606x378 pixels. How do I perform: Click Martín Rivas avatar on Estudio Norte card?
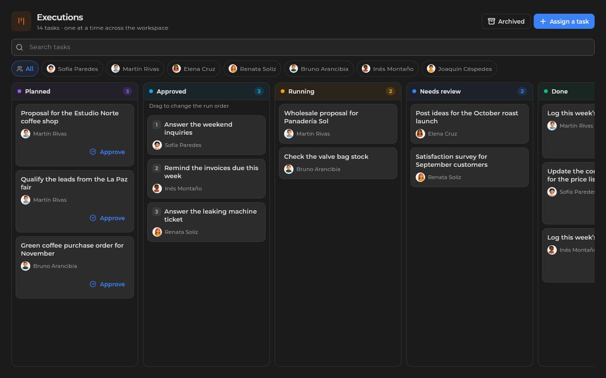[x=26, y=134]
